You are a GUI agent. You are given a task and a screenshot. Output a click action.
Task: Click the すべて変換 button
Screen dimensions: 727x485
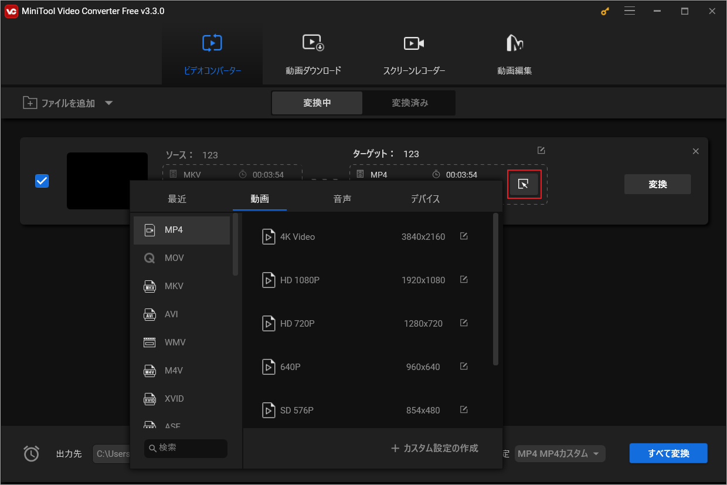pos(668,453)
